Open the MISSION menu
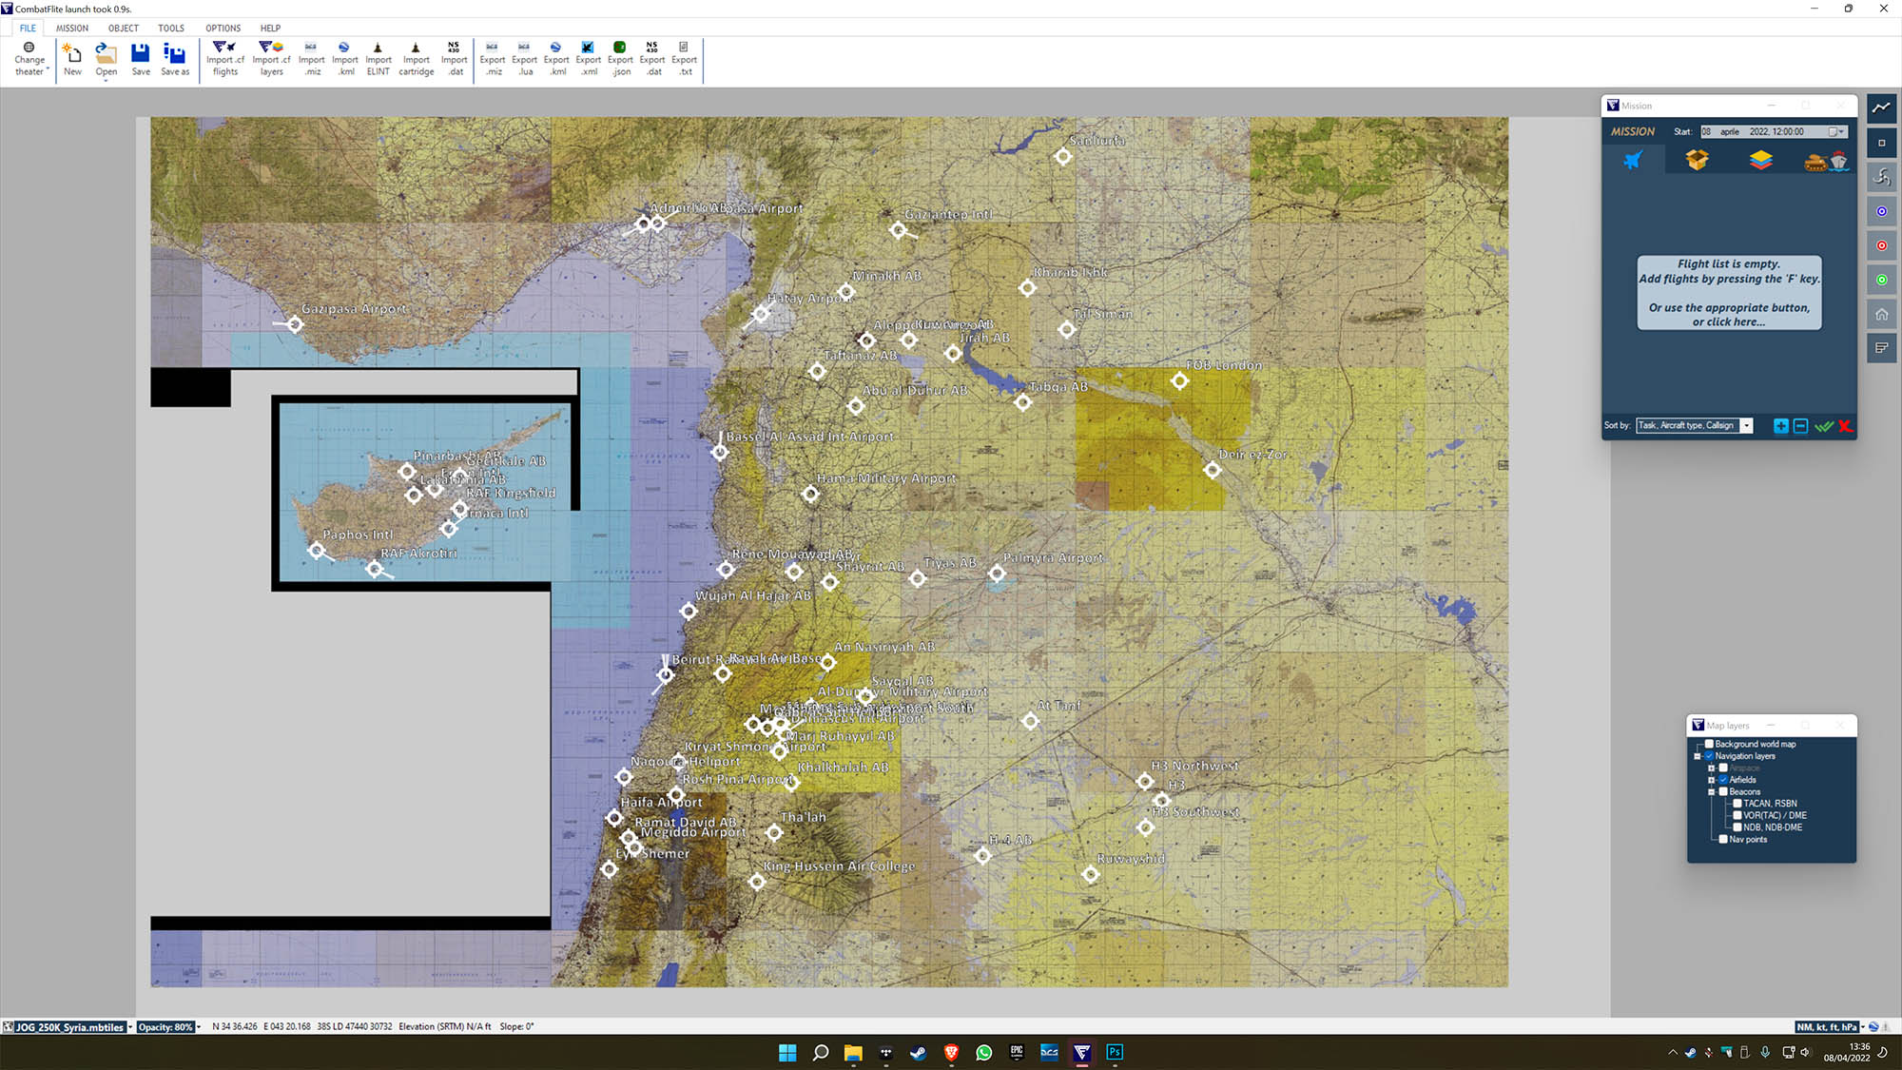The image size is (1902, 1070). tap(71, 28)
